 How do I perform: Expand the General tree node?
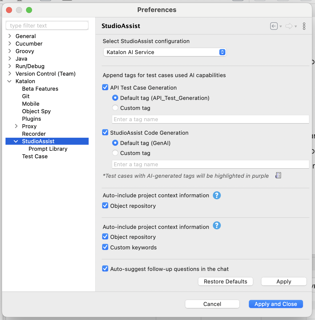coord(10,36)
